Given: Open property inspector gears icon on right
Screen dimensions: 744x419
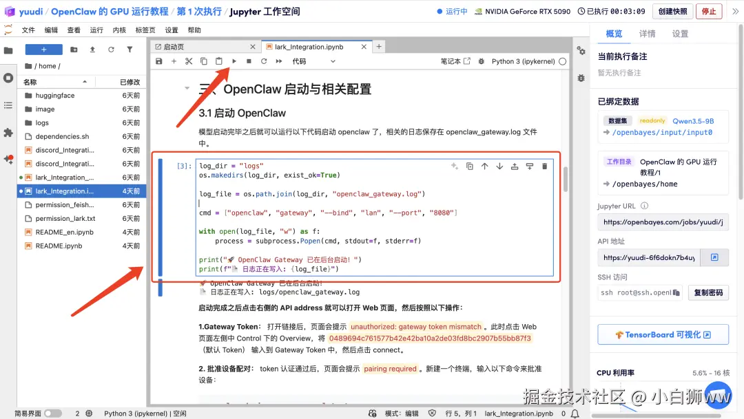Looking at the screenshot, I should coord(581,51).
